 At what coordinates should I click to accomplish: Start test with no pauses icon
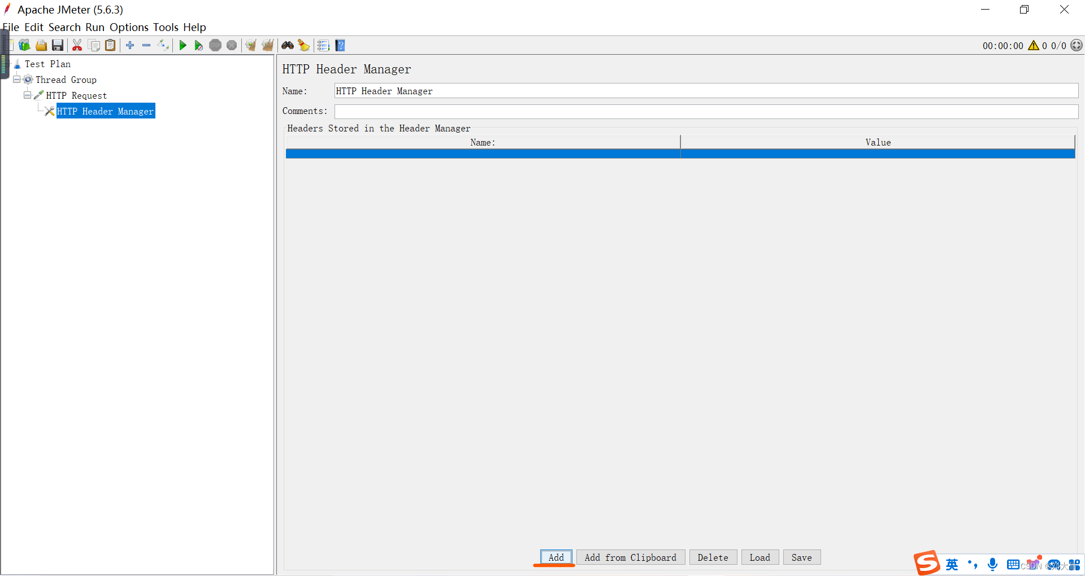(199, 45)
